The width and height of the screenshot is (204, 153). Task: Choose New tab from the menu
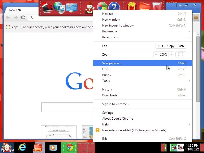(143, 14)
